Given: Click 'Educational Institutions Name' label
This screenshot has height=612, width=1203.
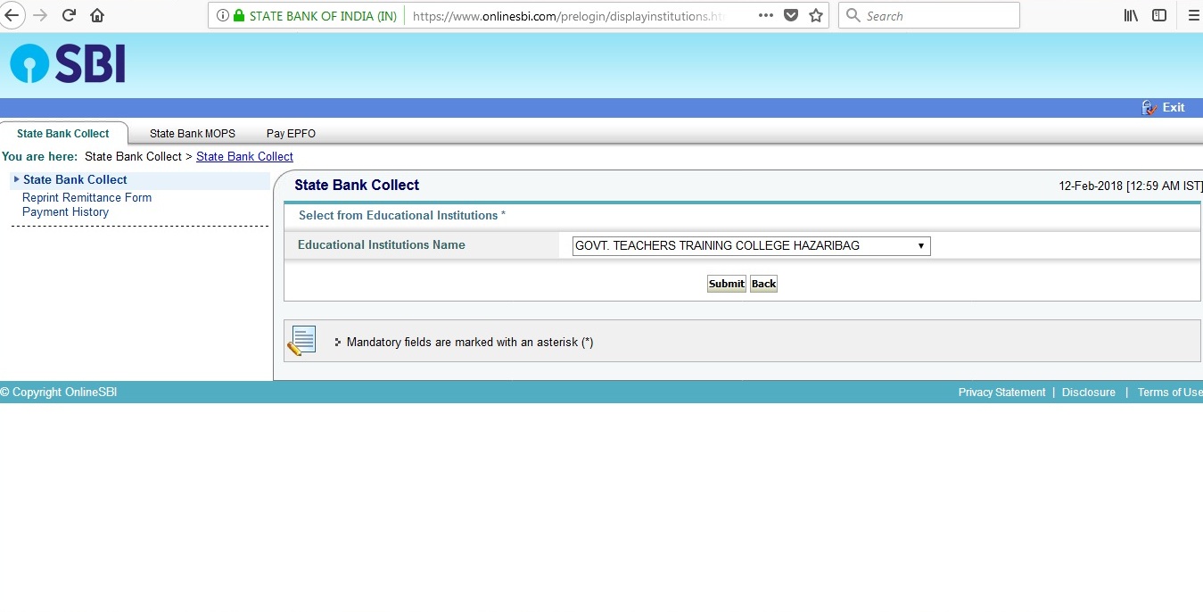Looking at the screenshot, I should click(382, 244).
